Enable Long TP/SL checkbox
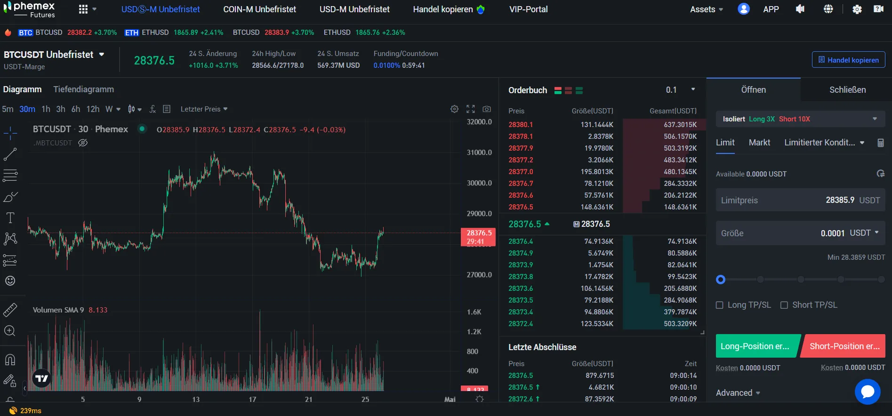892x416 pixels. pos(720,305)
